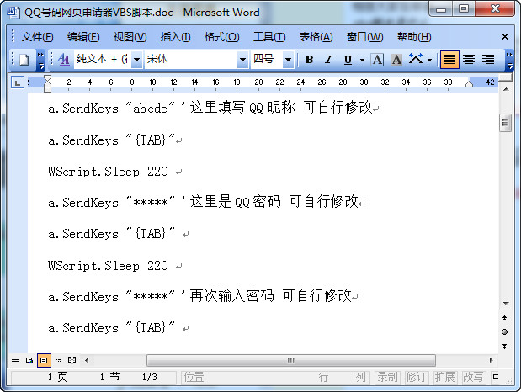This screenshot has width=521, height=392.
Task: Toggle 修订 track changes in status bar
Action: coord(416,377)
